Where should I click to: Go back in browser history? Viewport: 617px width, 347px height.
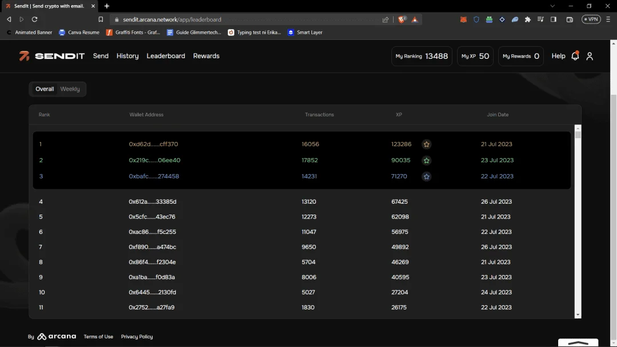tap(9, 19)
